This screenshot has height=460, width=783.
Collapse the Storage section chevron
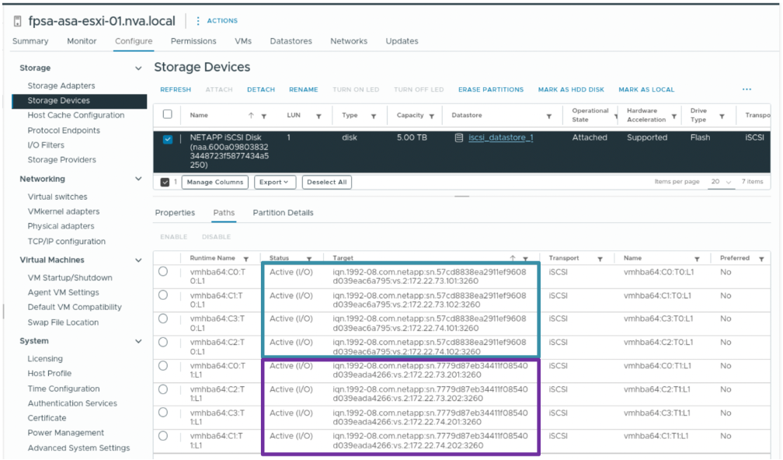(138, 68)
